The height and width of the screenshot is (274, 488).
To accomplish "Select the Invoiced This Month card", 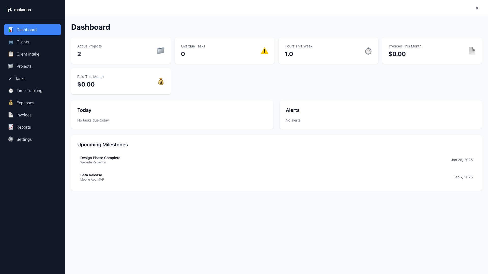I will 432,51.
